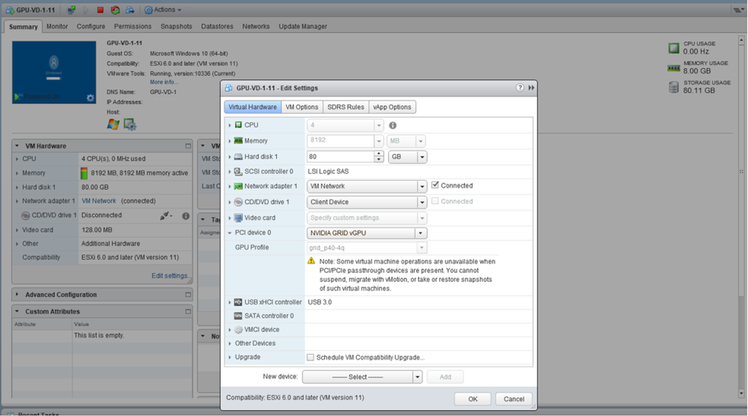Viewport: 748px width, 416px height.
Task: Click the main page vertical scrollbar down arrow
Action: click(741, 394)
